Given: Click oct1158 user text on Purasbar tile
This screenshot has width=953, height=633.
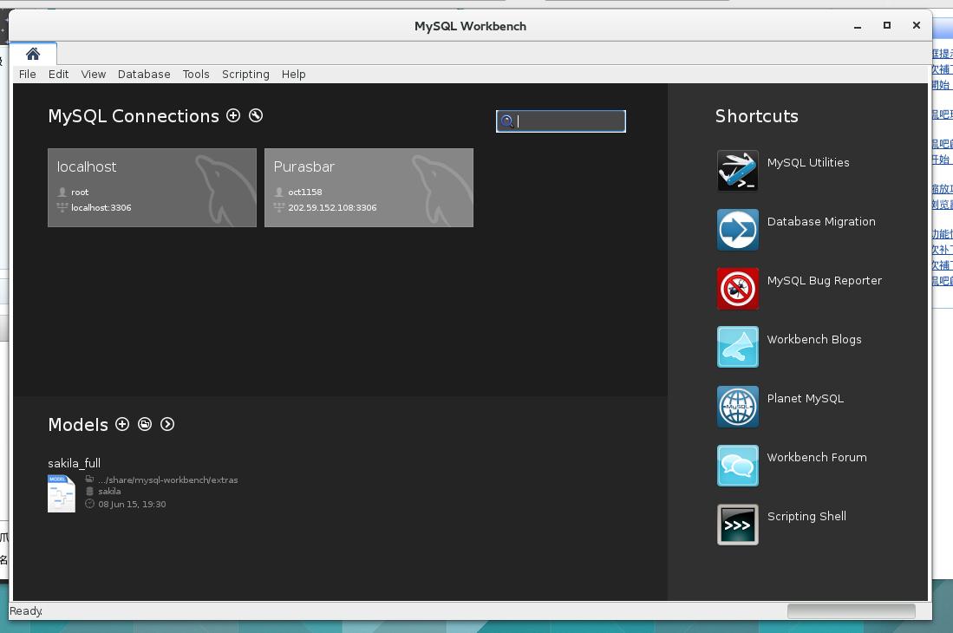Looking at the screenshot, I should [305, 192].
